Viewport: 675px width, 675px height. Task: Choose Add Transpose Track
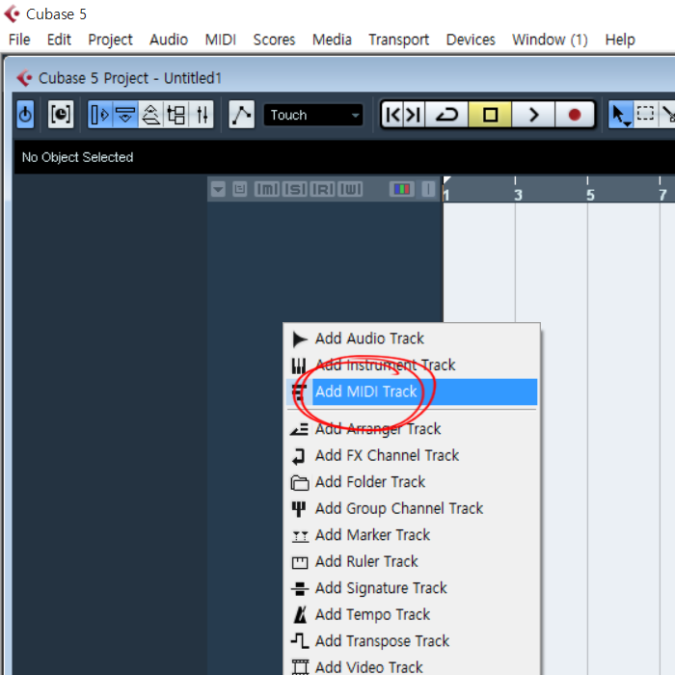point(412,641)
